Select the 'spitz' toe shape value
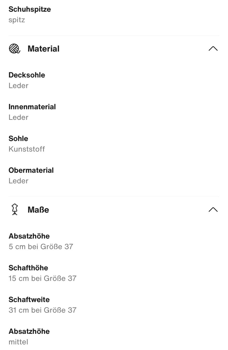Screen dimensions: 228x350 tap(17, 20)
